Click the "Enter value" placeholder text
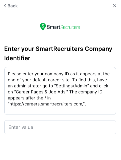This screenshot has height=160, width=121. tap(21, 127)
